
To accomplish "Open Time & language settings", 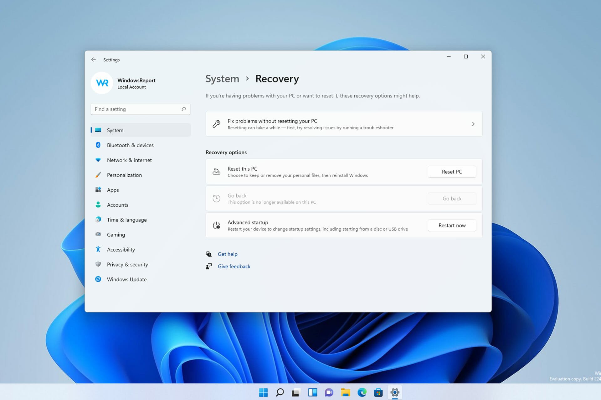I will (x=141, y=220).
